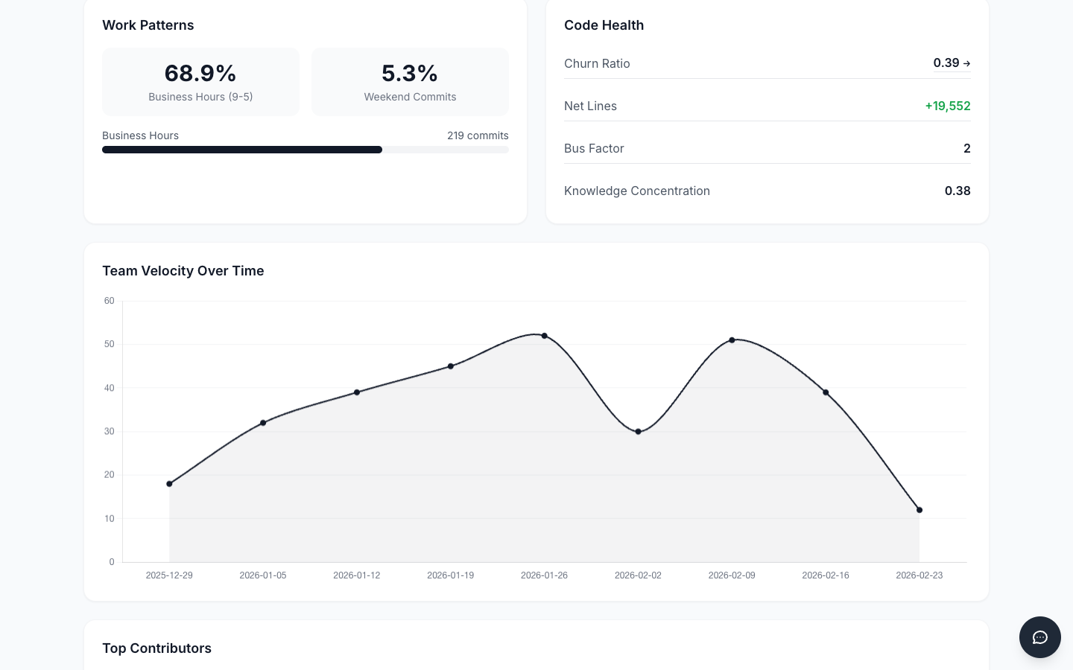
Task: Click the 2026-02-16 axis label
Action: [826, 575]
